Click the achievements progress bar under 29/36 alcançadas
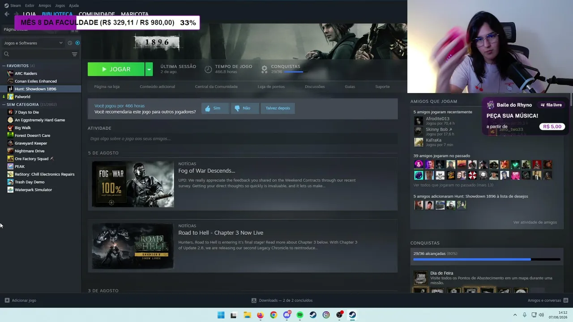The width and height of the screenshot is (573, 322). click(487, 259)
